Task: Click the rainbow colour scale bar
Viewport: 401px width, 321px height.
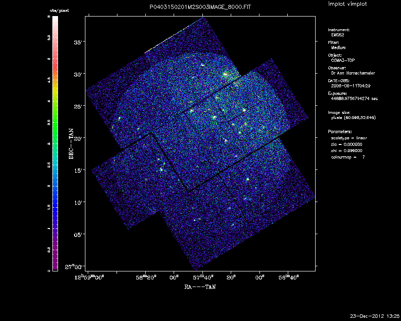Action: 55,144
